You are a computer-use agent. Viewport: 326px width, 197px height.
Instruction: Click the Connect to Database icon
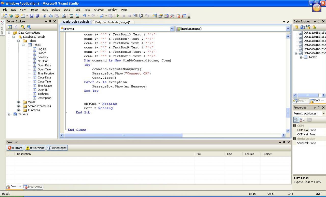pos(23,27)
